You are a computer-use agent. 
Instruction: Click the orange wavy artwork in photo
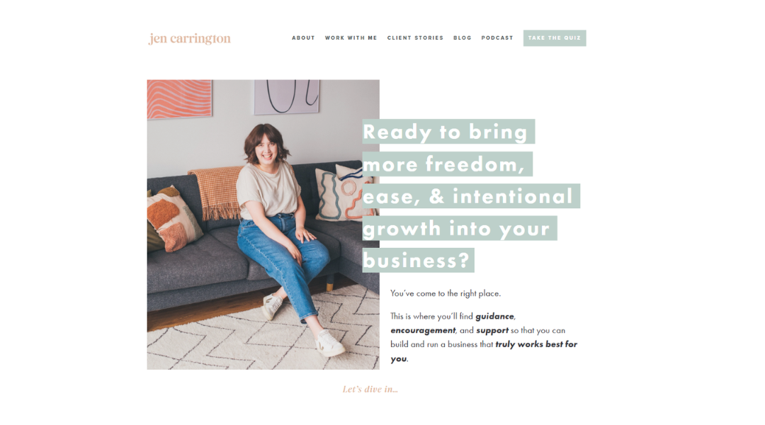click(x=179, y=99)
